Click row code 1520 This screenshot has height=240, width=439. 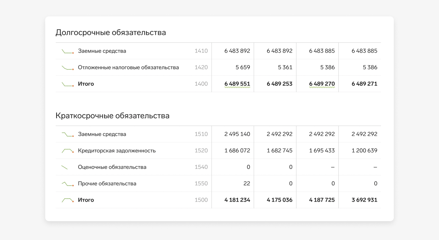(x=201, y=151)
